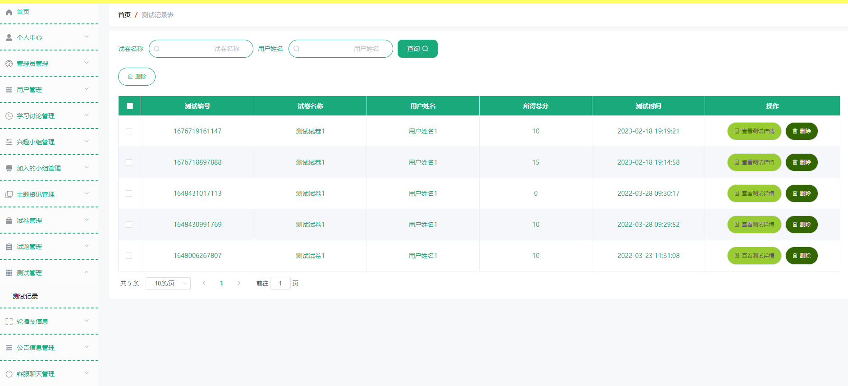Click the briefcase icon beside 试卷管理
This screenshot has width=848, height=386.
tap(9, 221)
